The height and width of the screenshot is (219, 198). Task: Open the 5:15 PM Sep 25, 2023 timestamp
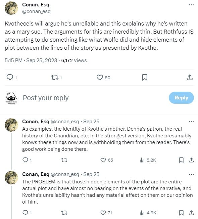[x=31, y=60]
